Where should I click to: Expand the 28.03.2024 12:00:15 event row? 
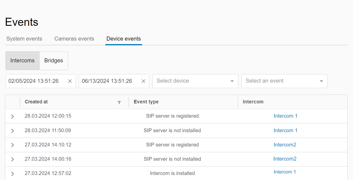tap(13, 116)
